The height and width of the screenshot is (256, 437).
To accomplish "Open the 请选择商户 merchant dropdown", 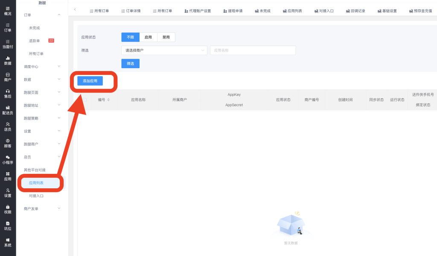I will [x=164, y=50].
